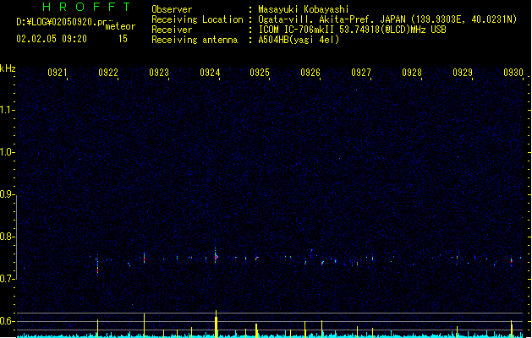Click the gray frequency range bar beside 0.8 kHz
Viewport: 532px width, 338px height.
(17, 237)
